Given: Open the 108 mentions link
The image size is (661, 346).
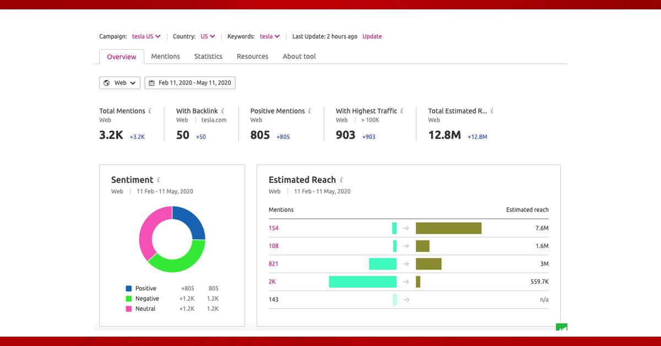Looking at the screenshot, I should 274,246.
